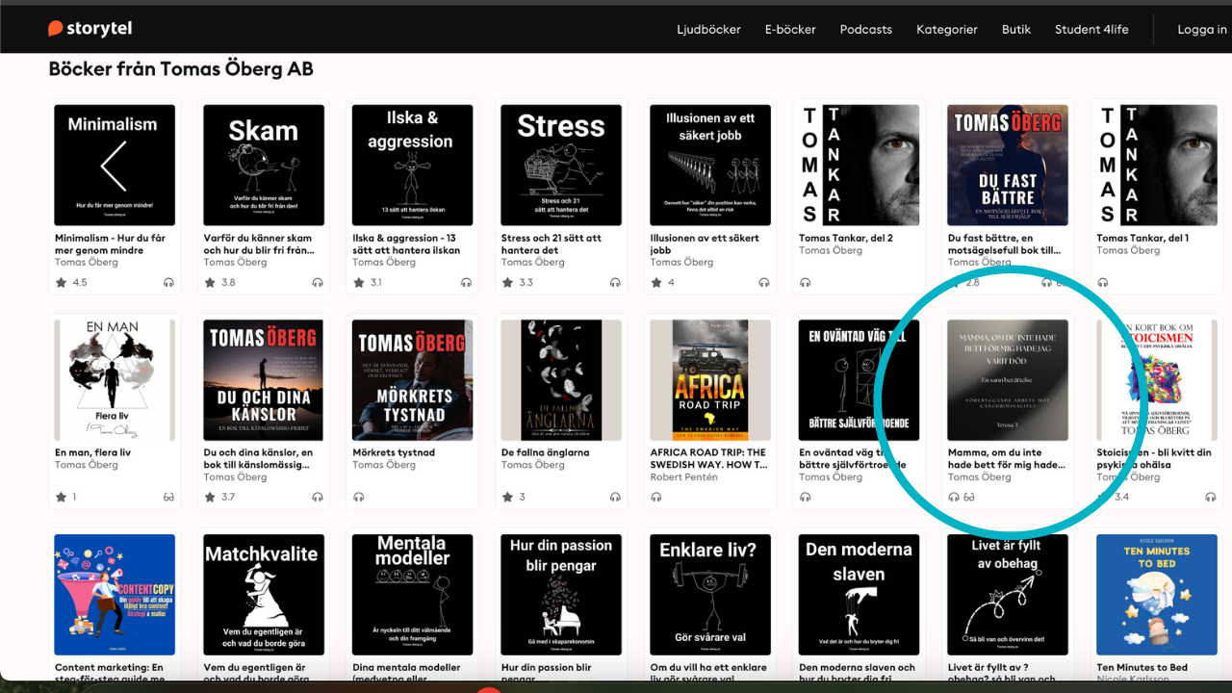This screenshot has height=693, width=1232.
Task: Click headphones icon on Mörkrets tystnad card
Action: click(359, 498)
